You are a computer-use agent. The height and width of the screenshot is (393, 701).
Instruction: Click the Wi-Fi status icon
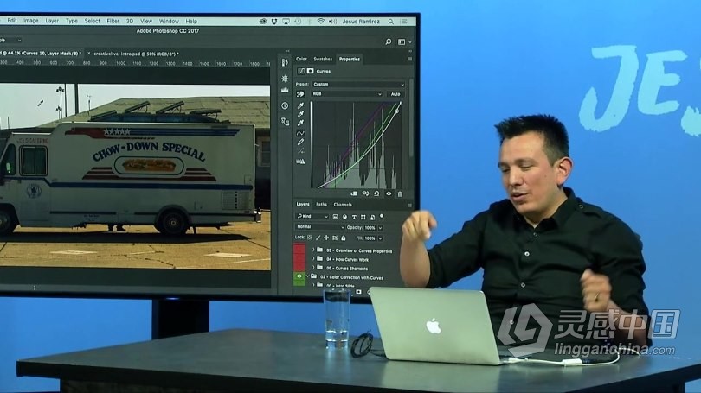[x=320, y=21]
